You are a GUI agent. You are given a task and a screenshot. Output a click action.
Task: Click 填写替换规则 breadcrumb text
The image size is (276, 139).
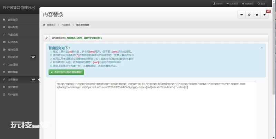pos(82,25)
